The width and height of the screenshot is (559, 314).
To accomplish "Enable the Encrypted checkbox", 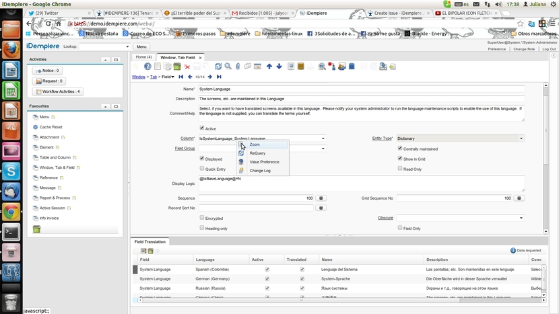I will tap(202, 218).
